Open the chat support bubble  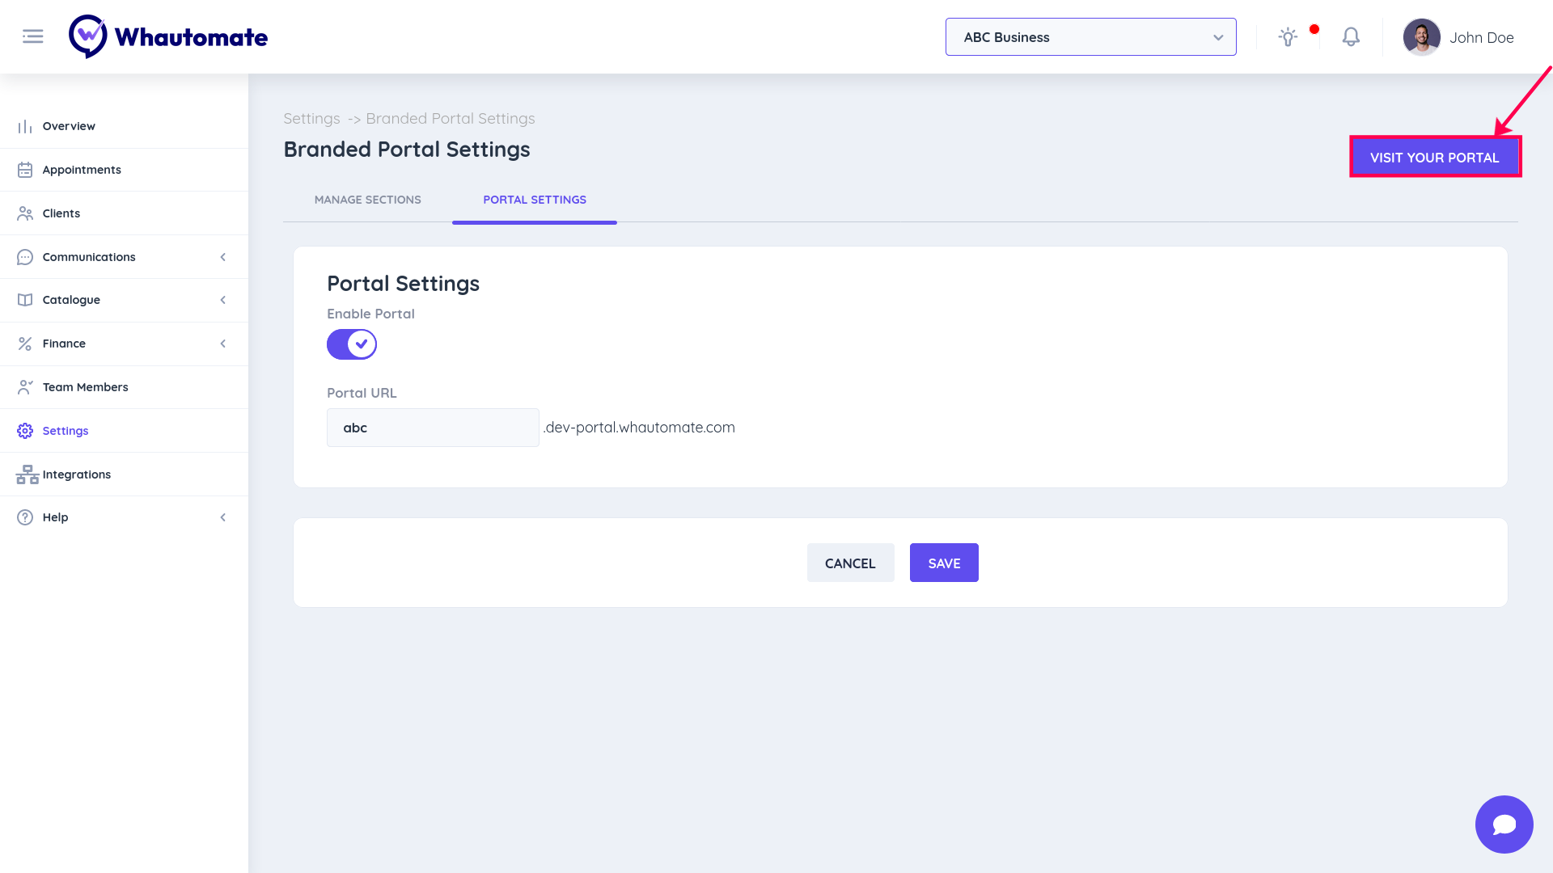point(1504,824)
